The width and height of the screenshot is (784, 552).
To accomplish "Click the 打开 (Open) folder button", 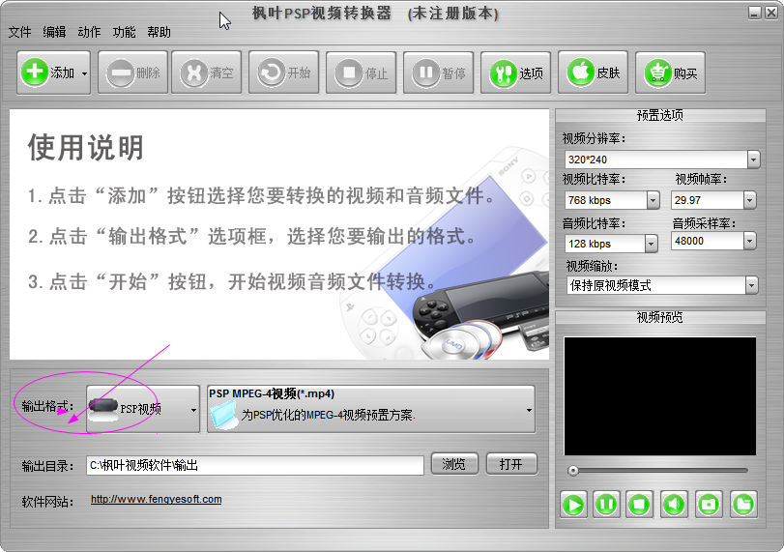I will [x=511, y=464].
